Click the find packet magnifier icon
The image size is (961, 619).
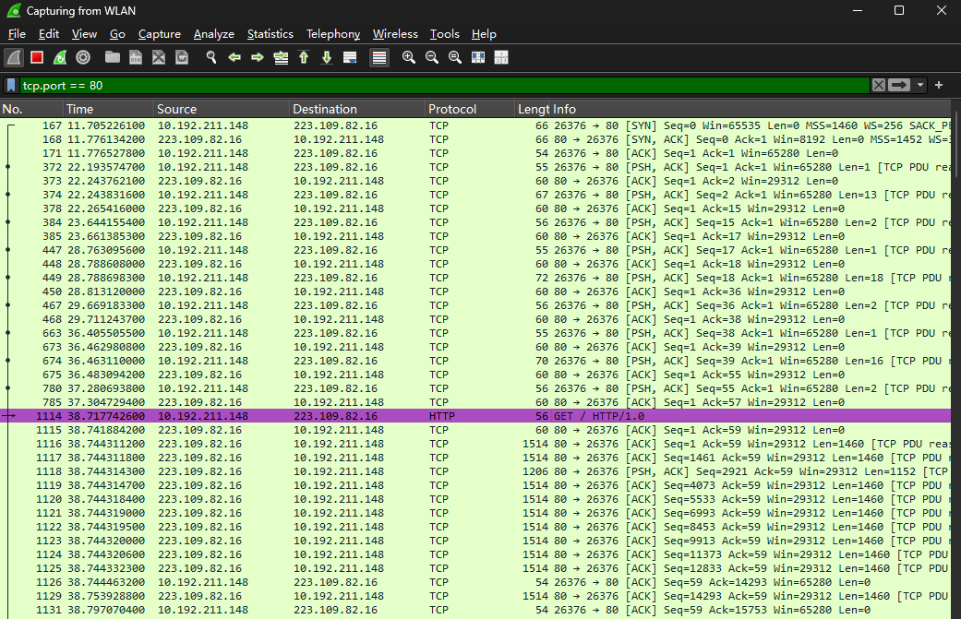pyautogui.click(x=211, y=57)
